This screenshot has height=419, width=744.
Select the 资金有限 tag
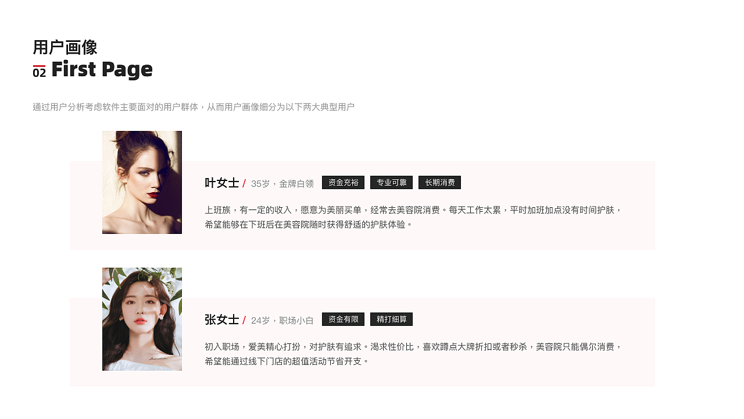coord(343,319)
